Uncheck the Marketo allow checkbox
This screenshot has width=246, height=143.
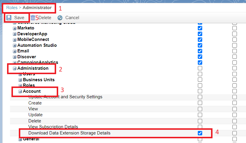[200, 28]
